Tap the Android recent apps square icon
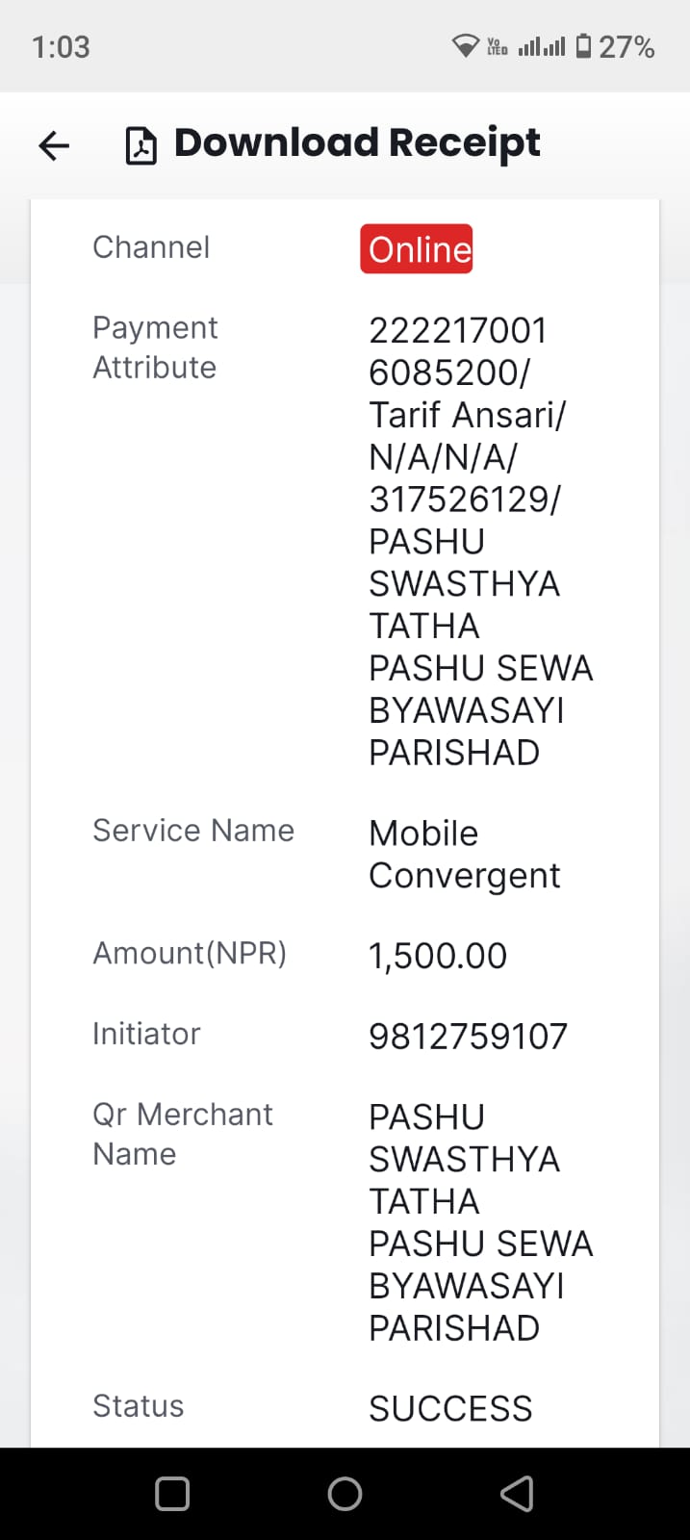This screenshot has height=1540, width=690. (x=172, y=1494)
